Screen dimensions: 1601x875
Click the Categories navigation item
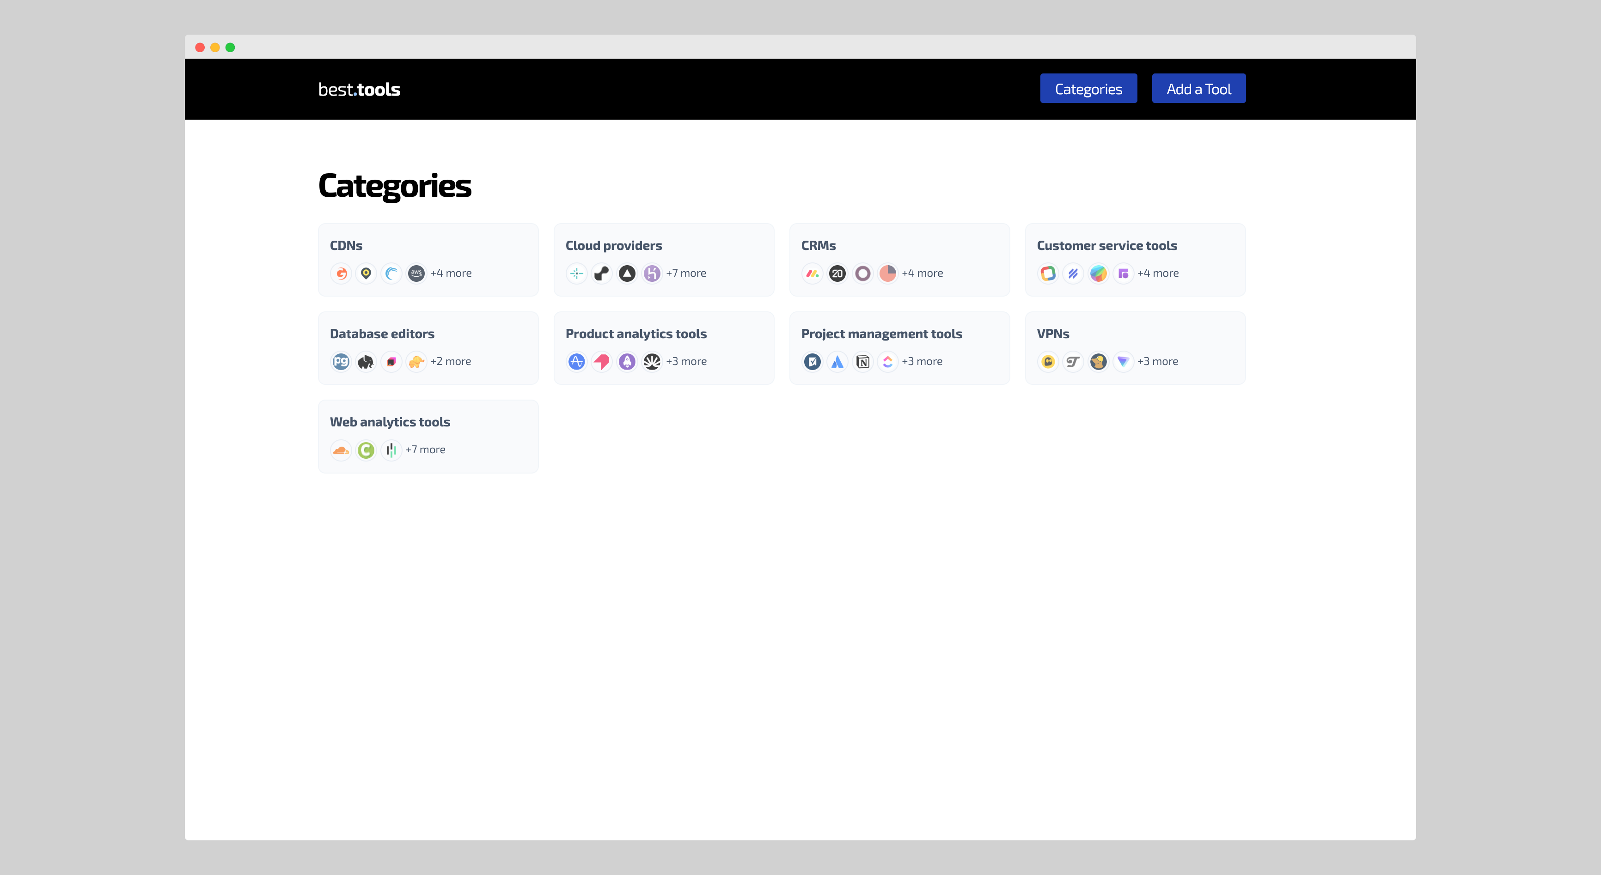pos(1088,88)
